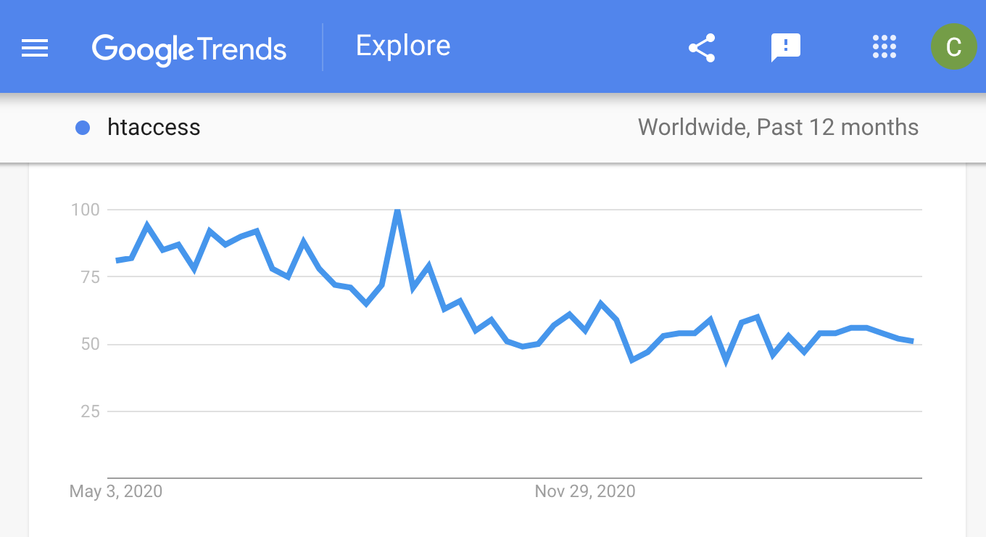Viewport: 986px width, 537px height.
Task: Select the htaccess search term
Action: tap(154, 128)
